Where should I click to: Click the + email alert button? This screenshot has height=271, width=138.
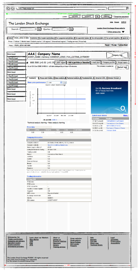click(x=95, y=62)
